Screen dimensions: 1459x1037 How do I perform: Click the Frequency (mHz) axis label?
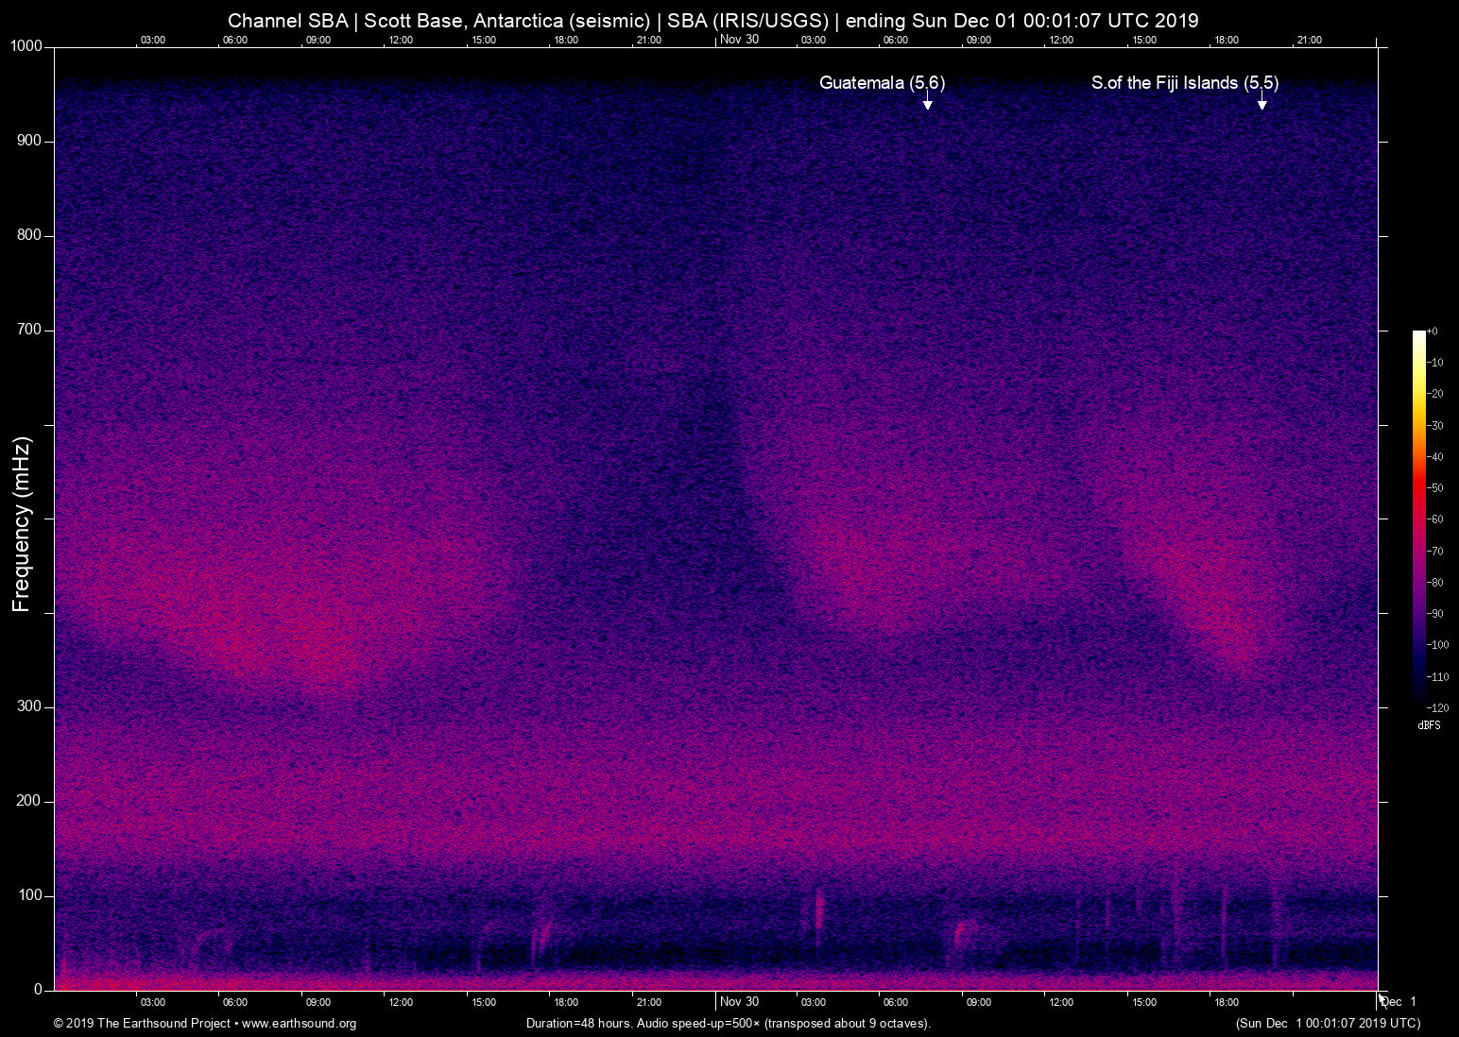22,524
